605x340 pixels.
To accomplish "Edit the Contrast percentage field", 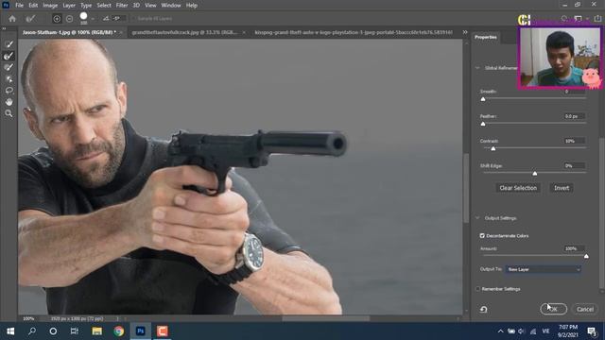I will [574, 141].
